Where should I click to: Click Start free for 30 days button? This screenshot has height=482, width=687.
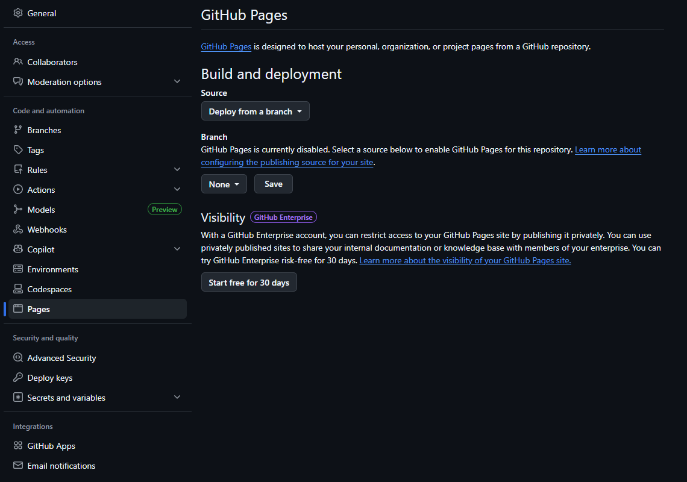(x=249, y=283)
